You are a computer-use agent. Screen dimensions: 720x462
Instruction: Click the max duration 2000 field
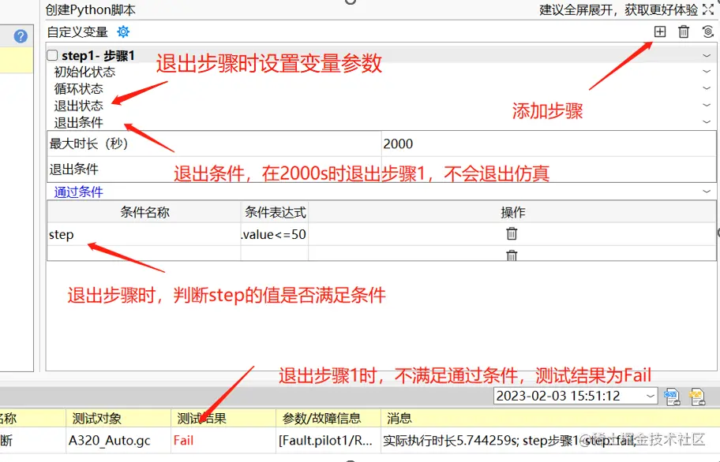click(548, 144)
